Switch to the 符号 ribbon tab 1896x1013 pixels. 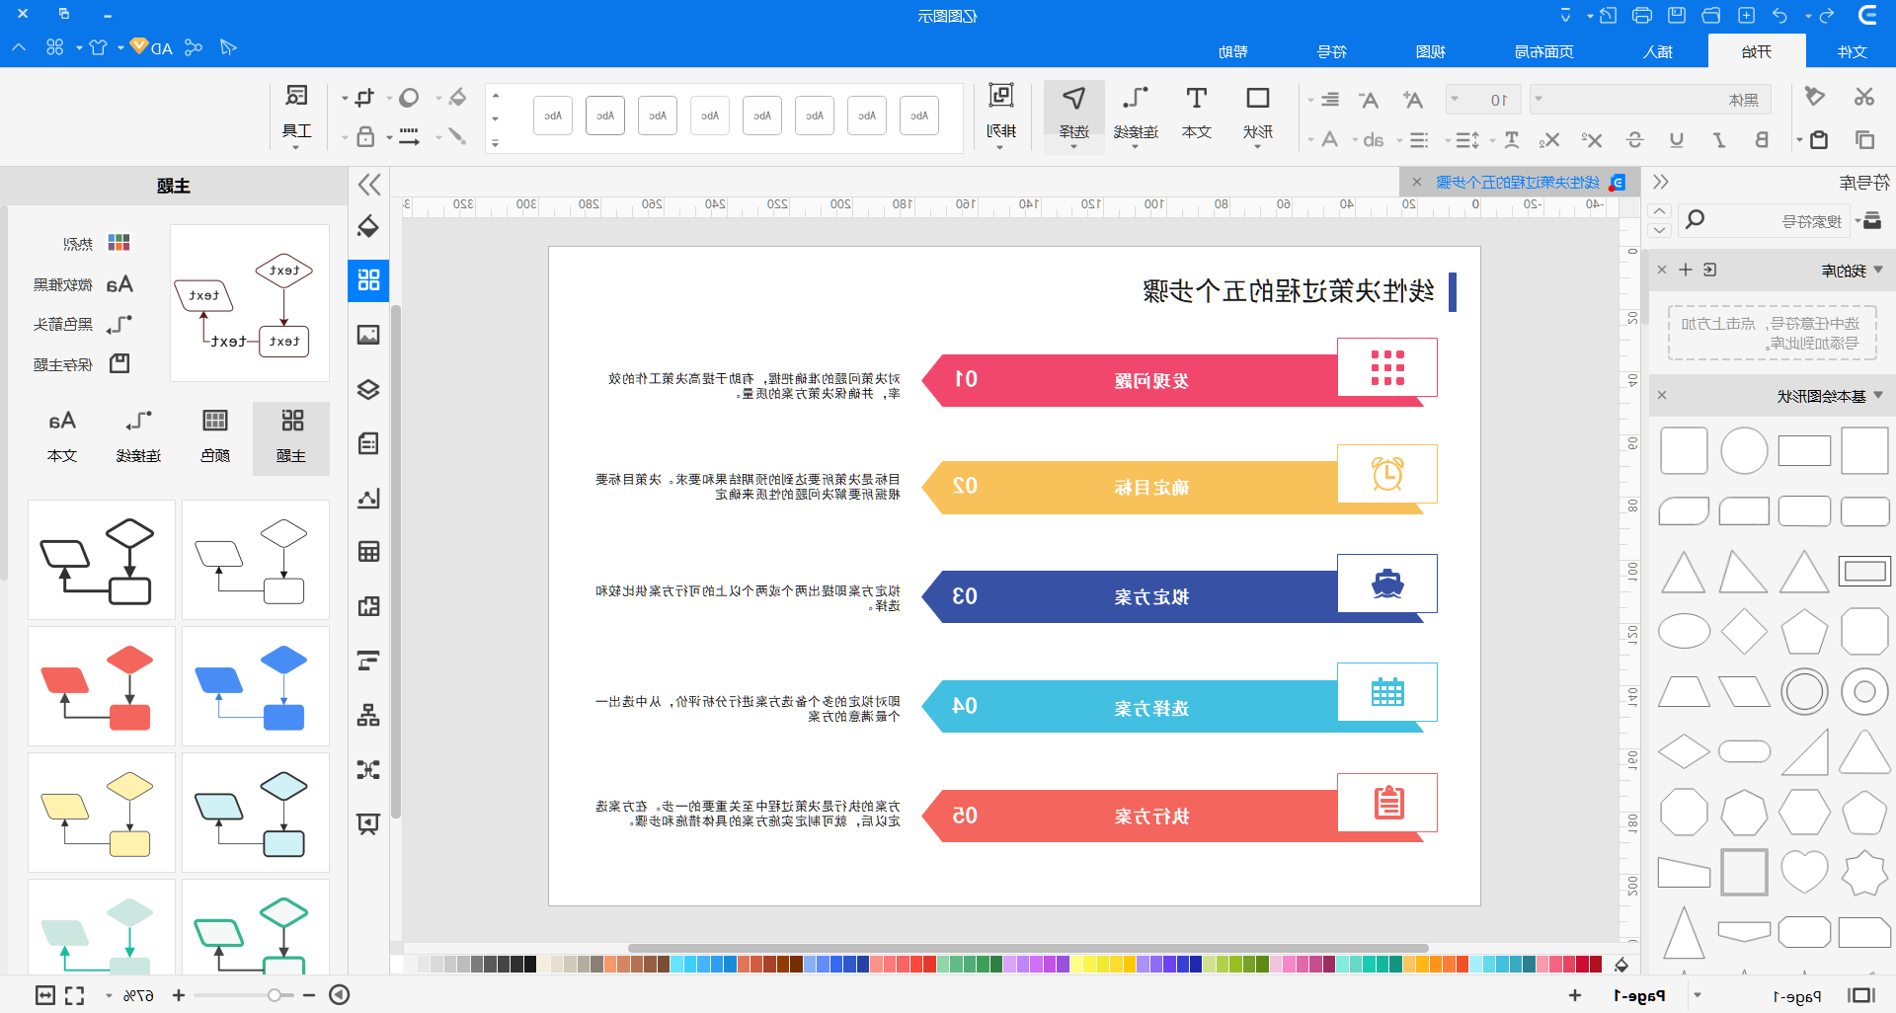click(1332, 51)
